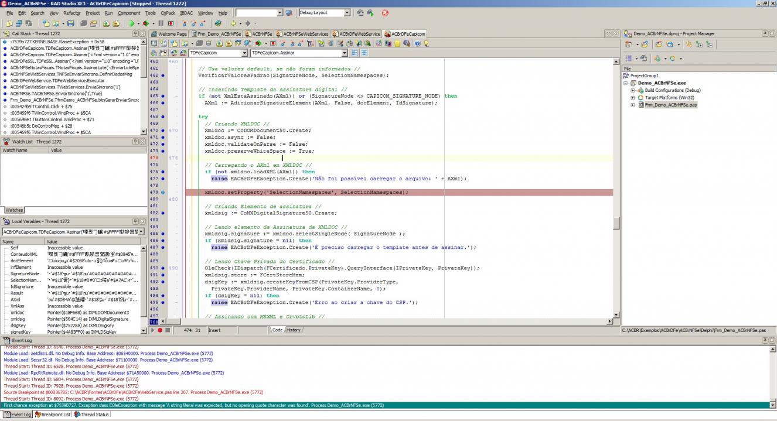
Task: Click the globe icon next to top combo box
Action: point(289,12)
